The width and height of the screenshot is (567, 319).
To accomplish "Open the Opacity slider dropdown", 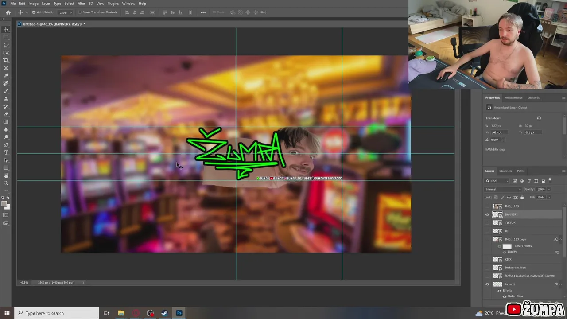I will pos(548,189).
